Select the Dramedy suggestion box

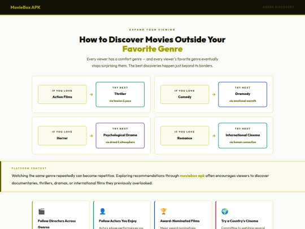pyautogui.click(x=242, y=94)
